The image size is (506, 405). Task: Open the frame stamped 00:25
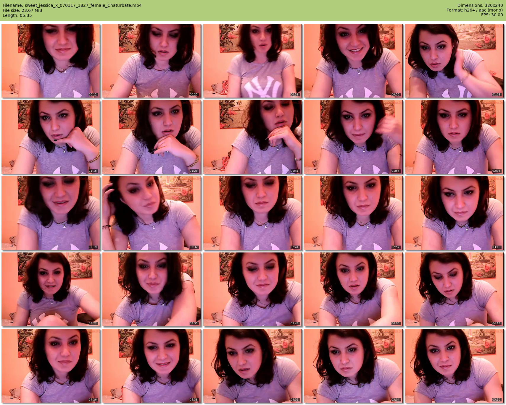click(x=152, y=61)
